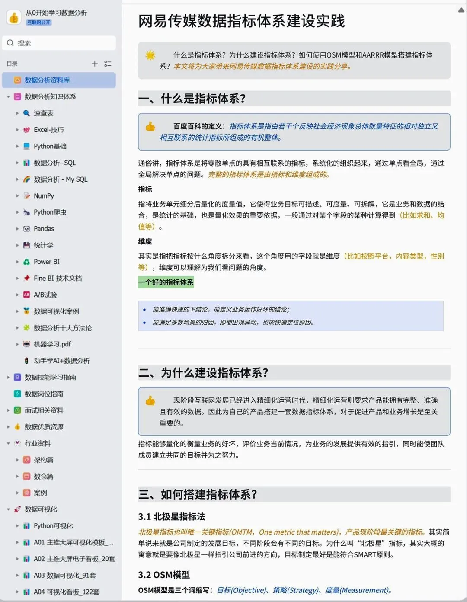
Task: Click the thumbs-up in 百度百科的定义 callout
Action: pyautogui.click(x=150, y=126)
